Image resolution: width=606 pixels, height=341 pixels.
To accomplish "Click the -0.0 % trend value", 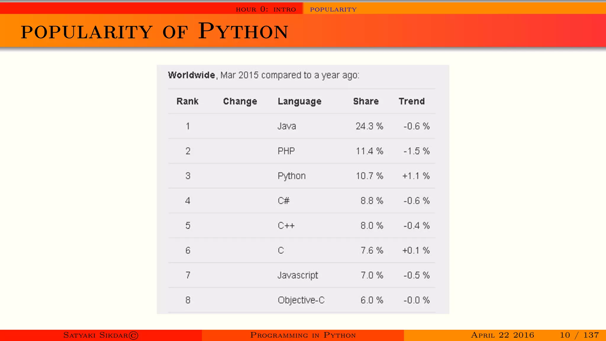I will point(416,300).
